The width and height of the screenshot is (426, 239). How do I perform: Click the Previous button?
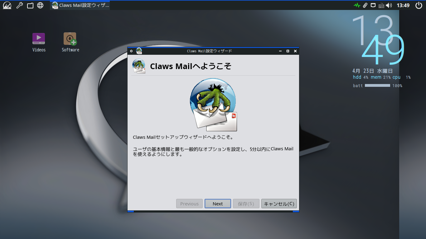[189, 204]
